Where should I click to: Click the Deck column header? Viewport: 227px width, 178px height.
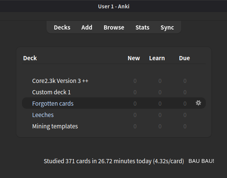[x=30, y=58]
